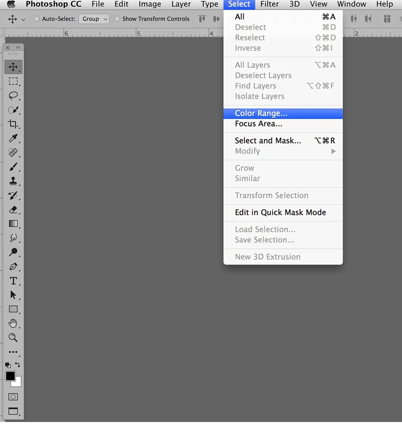Toggle Quick Mask mode icon in toolbar
Viewport: 402px width, 441px height.
[13, 397]
